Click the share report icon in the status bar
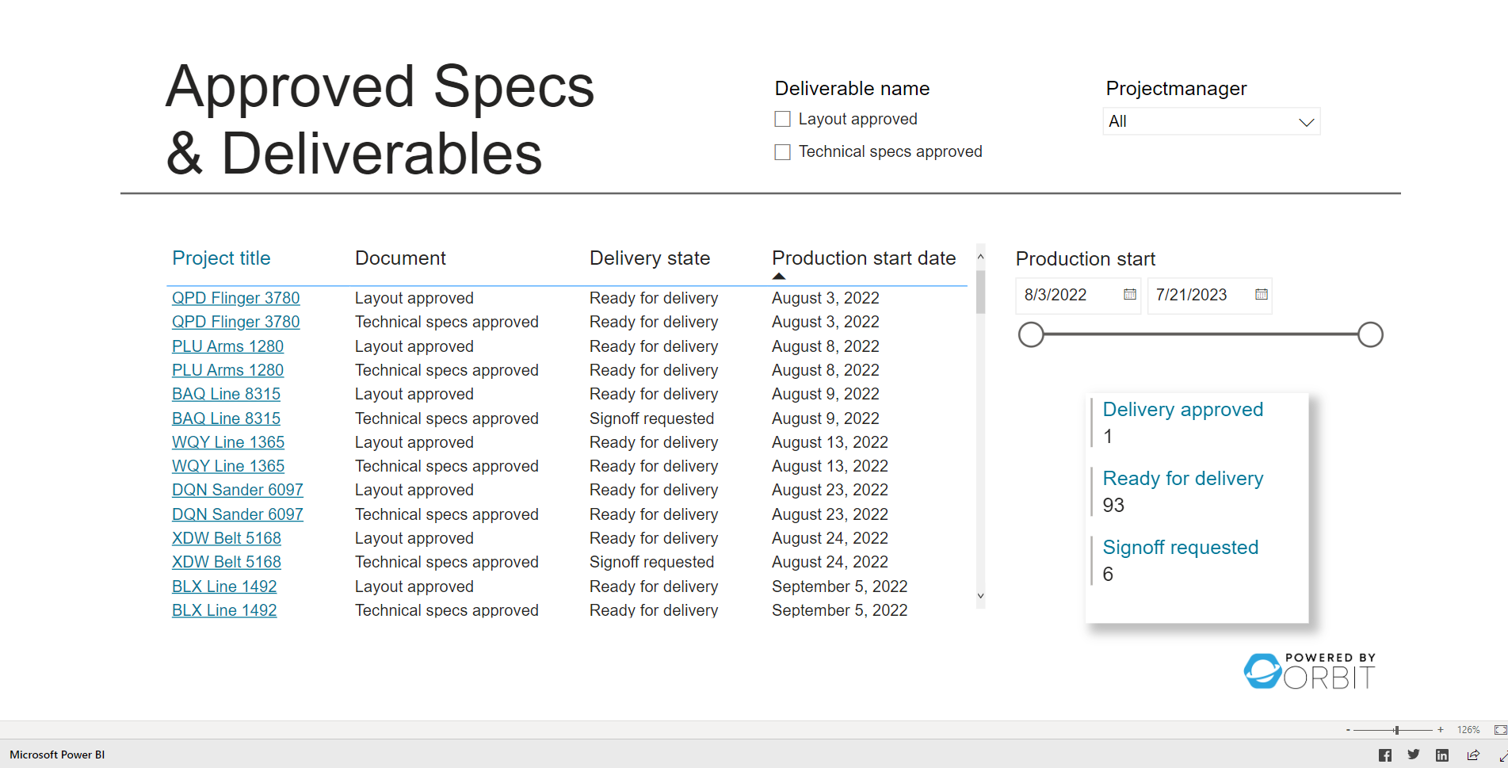The width and height of the screenshot is (1508, 768). tap(1472, 755)
